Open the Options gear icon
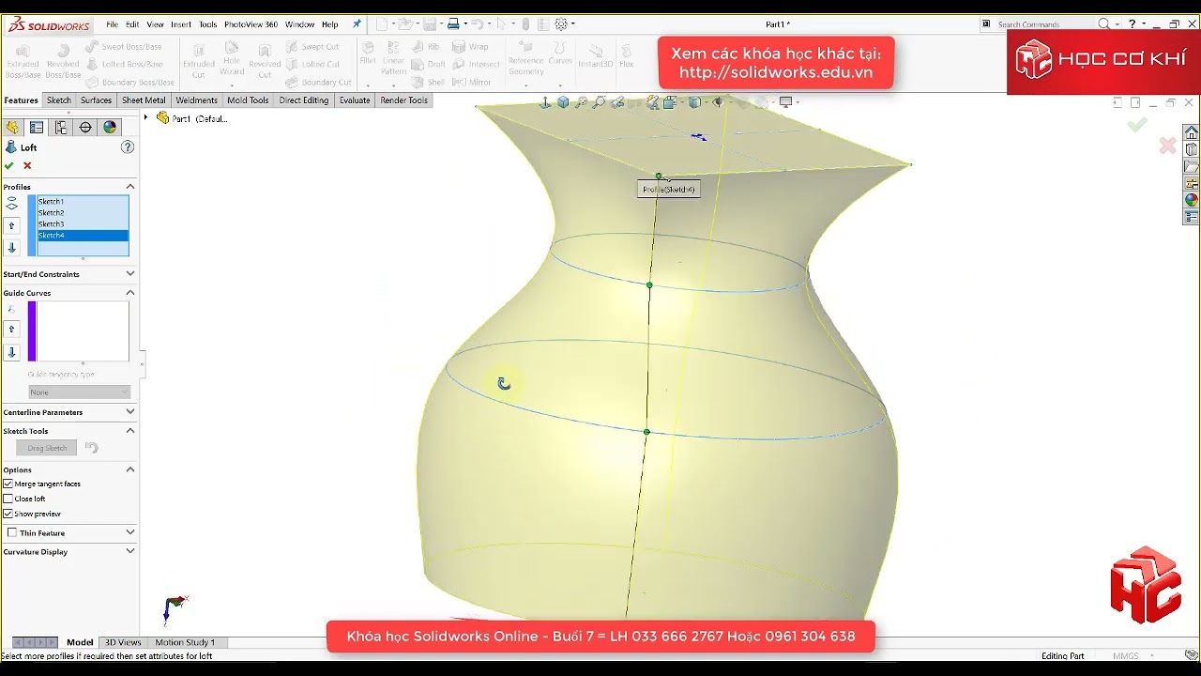Screen dimensions: 1201x676 561,24
